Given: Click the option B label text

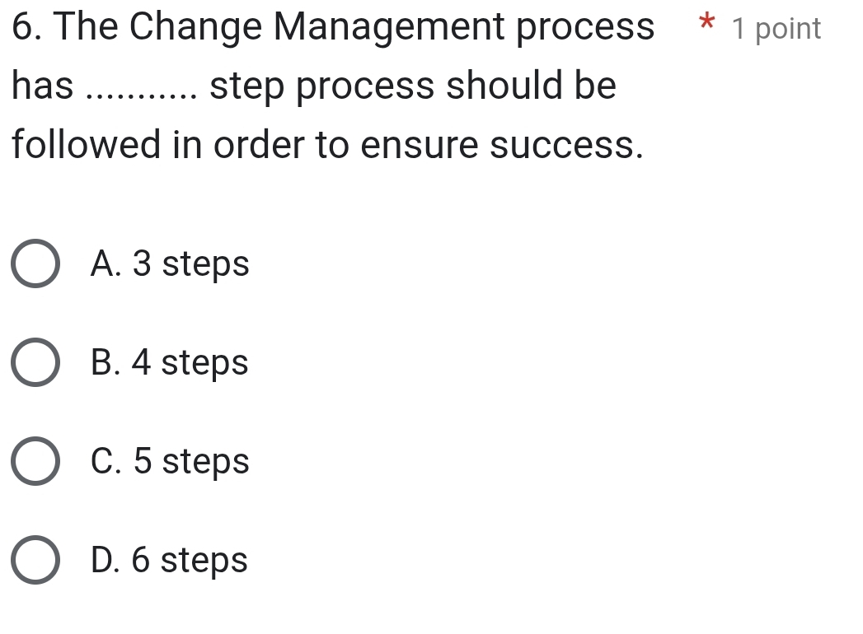Looking at the screenshot, I should (169, 363).
